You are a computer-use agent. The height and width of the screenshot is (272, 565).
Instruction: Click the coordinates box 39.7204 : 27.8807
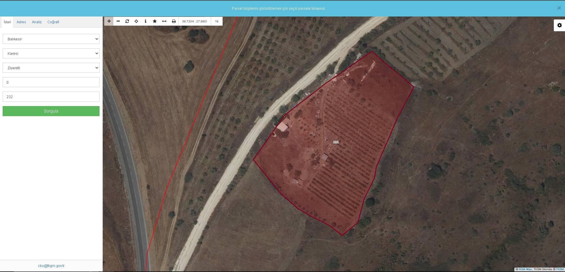[x=195, y=21]
